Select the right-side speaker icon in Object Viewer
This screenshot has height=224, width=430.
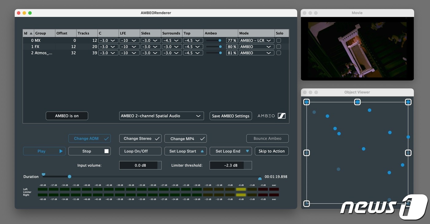pyautogui.click(x=408, y=153)
